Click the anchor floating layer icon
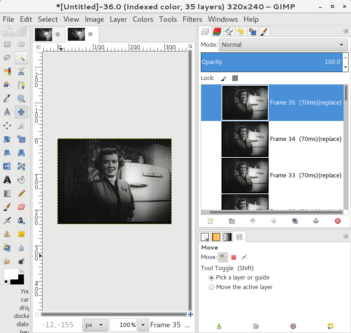 tap(315, 221)
